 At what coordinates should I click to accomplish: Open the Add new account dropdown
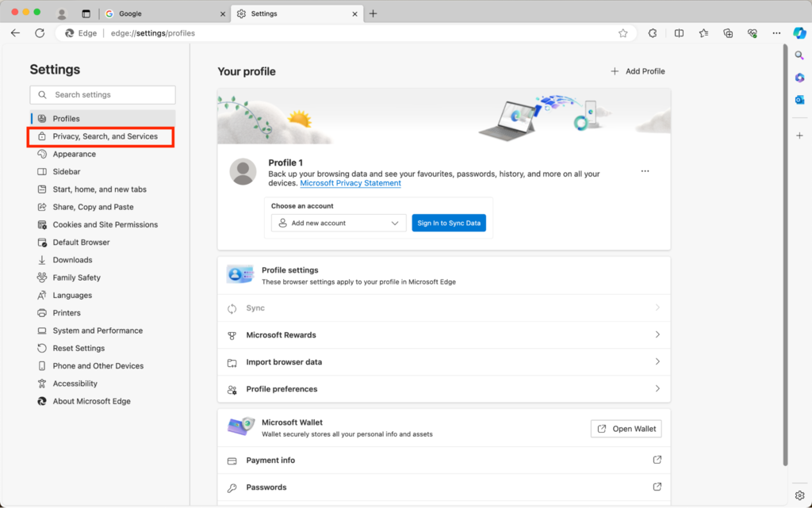338,223
